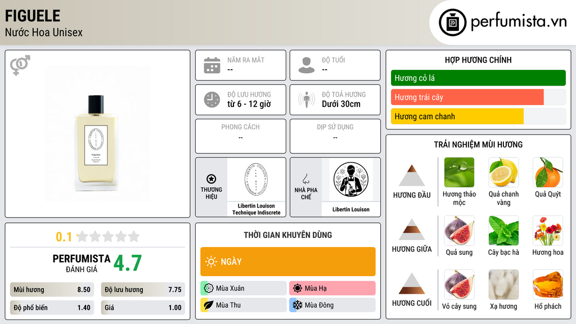Click the Giá 1.00 score
The height and width of the screenshot is (324, 576).
[143, 308]
